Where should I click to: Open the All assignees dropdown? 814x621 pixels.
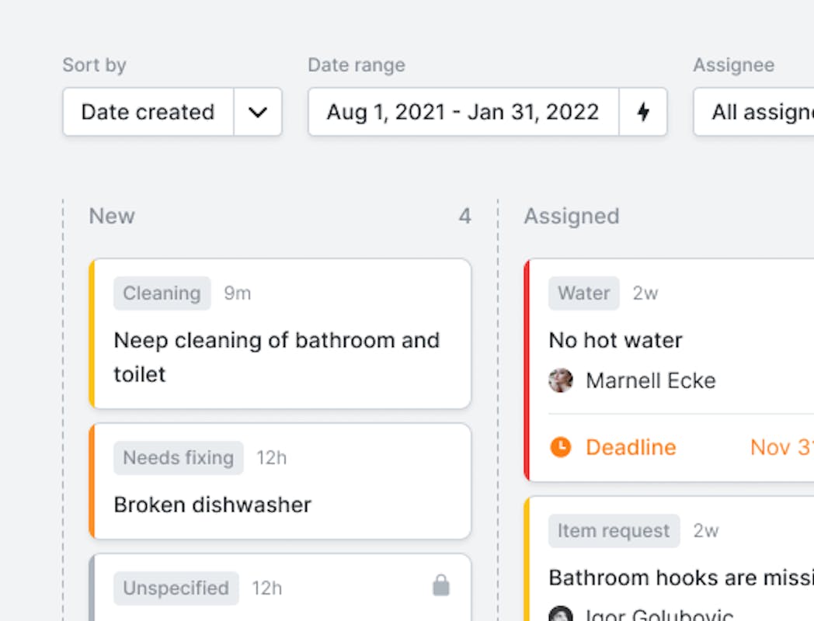pyautogui.click(x=753, y=112)
